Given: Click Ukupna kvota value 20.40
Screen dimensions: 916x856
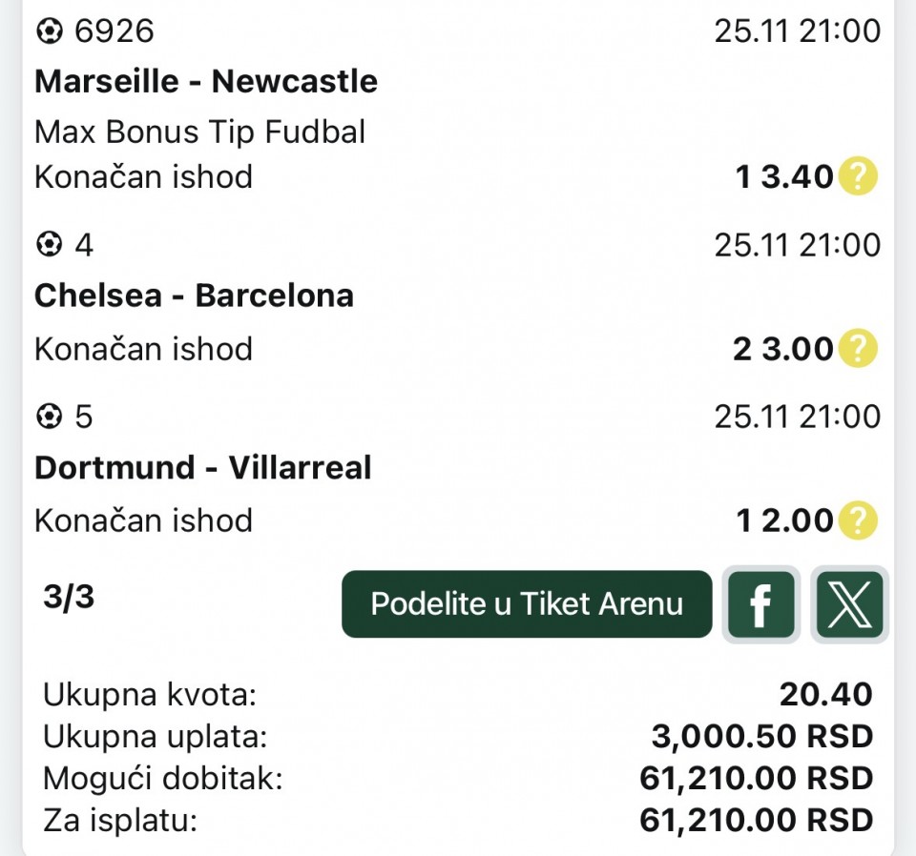Looking at the screenshot, I should [825, 695].
